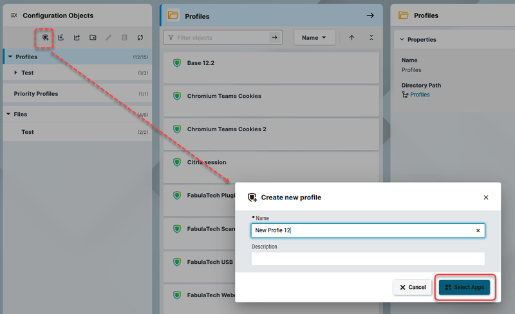
Task: Click the new folder toolbar icon
Action: [93, 38]
